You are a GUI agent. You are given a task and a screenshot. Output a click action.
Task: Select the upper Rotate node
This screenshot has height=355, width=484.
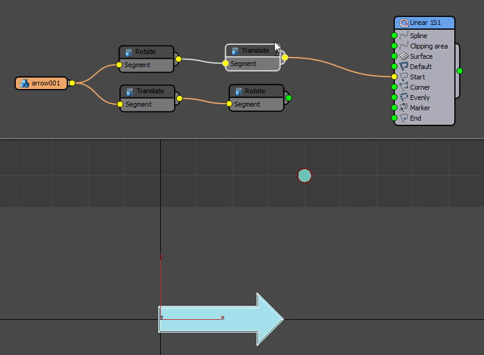[x=146, y=52]
